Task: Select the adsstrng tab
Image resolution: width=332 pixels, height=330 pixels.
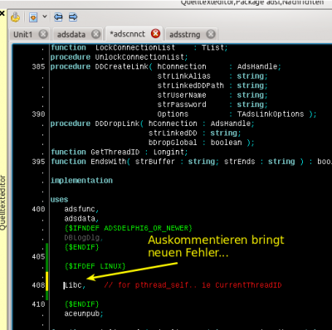Action: click(184, 35)
